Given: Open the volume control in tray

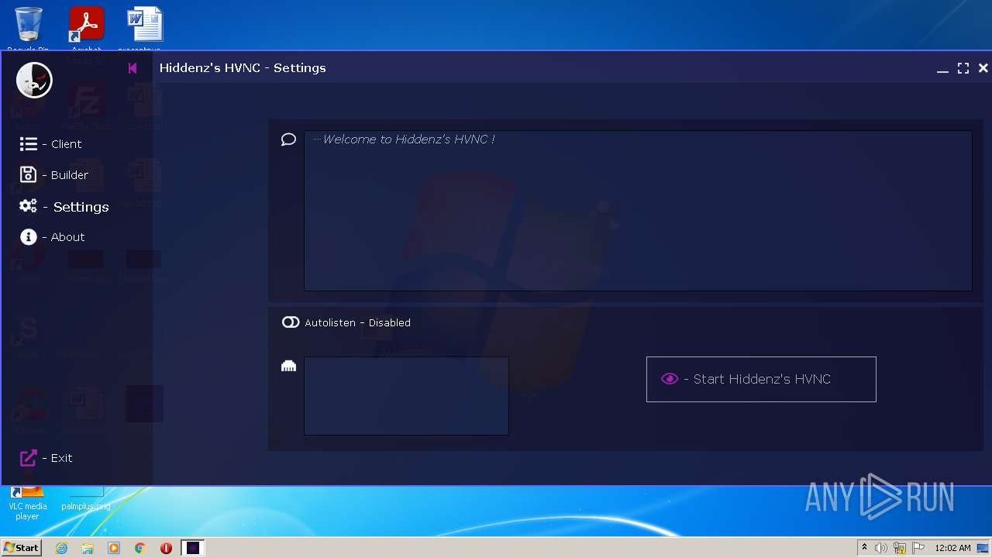Looking at the screenshot, I should coord(881,548).
